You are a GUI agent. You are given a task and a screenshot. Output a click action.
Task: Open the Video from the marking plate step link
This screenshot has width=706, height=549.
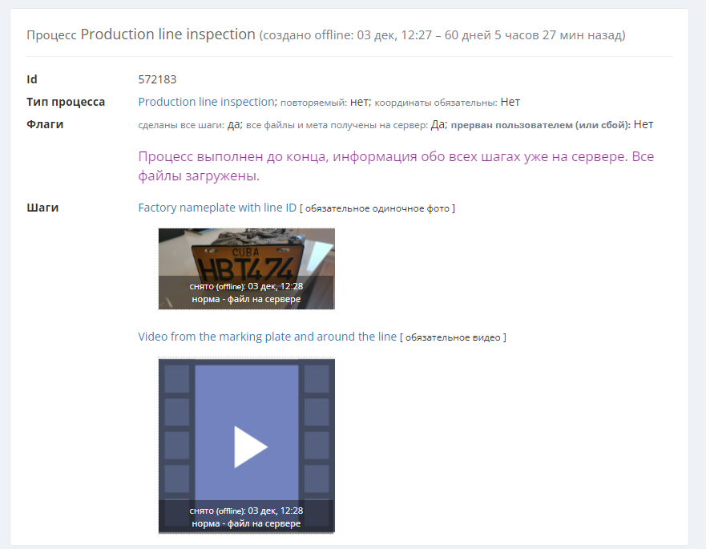tap(267, 337)
